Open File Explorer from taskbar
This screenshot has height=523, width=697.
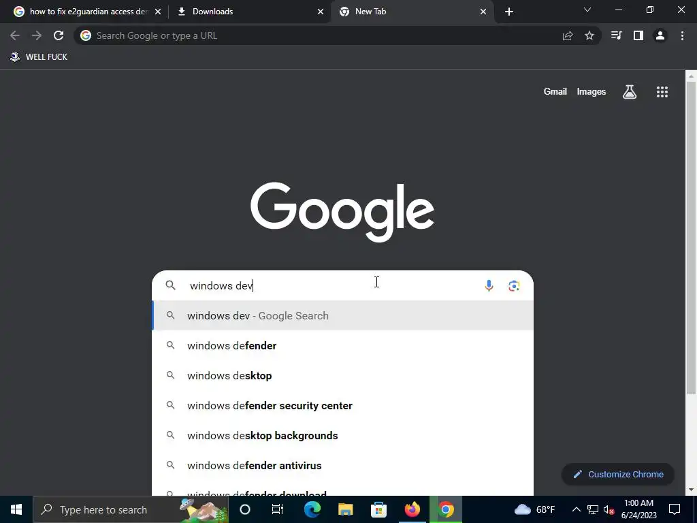345,509
